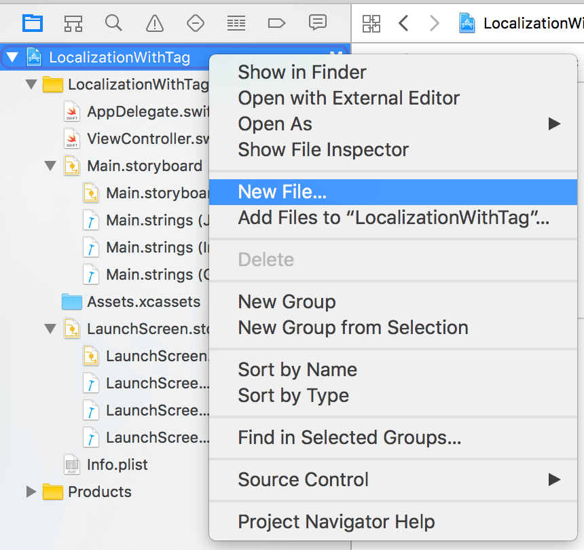Open the Test navigator diamond icon
This screenshot has height=550, width=584.
pyautogui.click(x=196, y=23)
